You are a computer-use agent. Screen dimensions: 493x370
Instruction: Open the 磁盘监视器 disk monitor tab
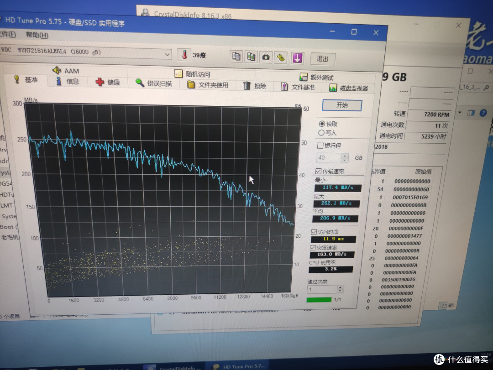pos(348,88)
